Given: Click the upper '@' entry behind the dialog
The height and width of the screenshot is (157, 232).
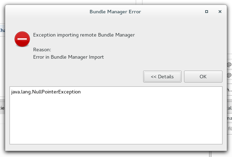Looking at the screenshot, I should (229, 65).
